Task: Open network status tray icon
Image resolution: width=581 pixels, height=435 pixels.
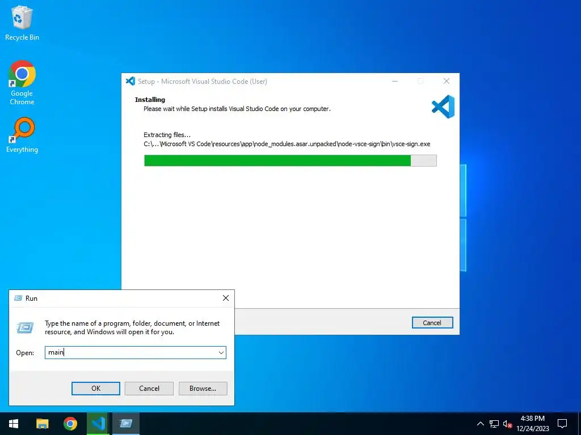Action: (x=494, y=424)
